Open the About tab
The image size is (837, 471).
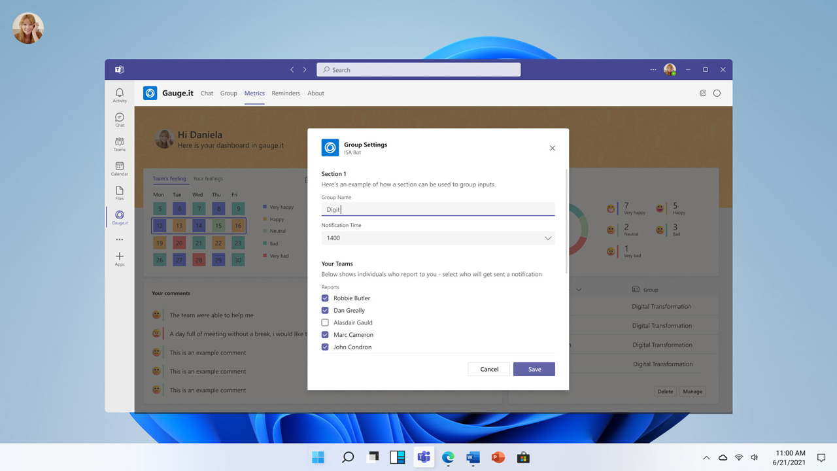[316, 93]
